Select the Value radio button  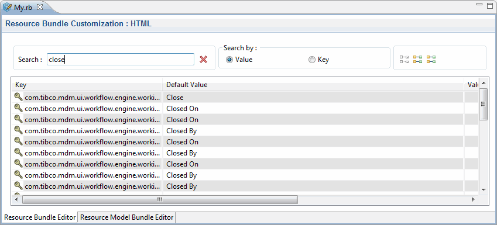click(229, 60)
